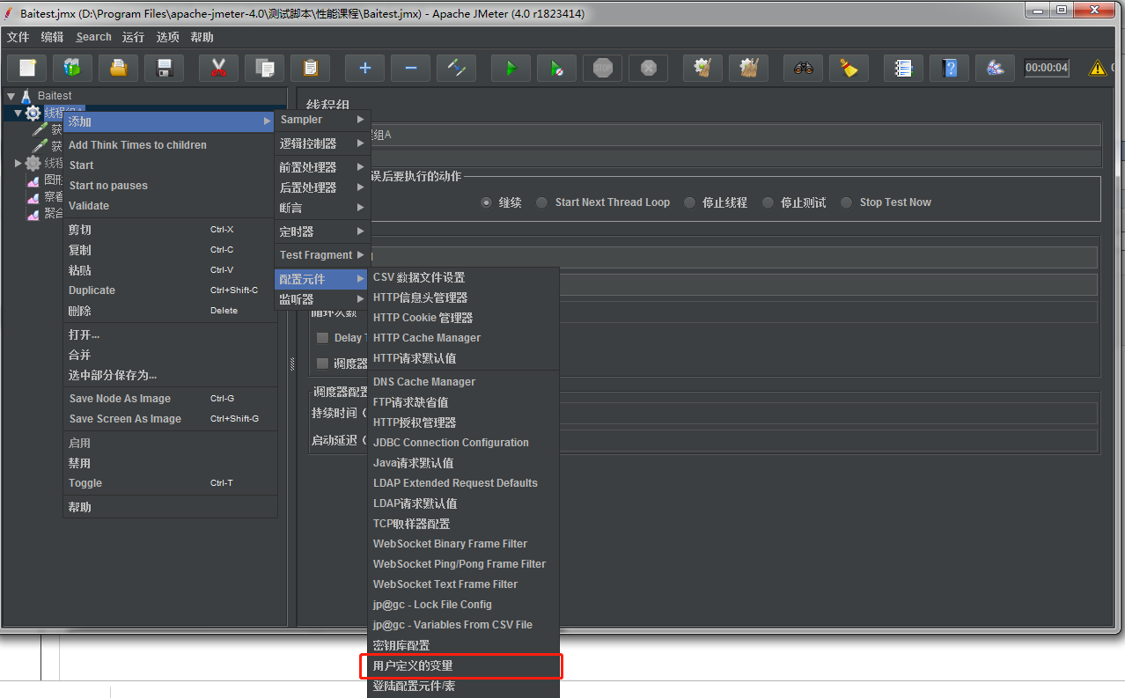The height and width of the screenshot is (698, 1125).
Task: Open the Function Helper list icon
Action: tap(903, 68)
